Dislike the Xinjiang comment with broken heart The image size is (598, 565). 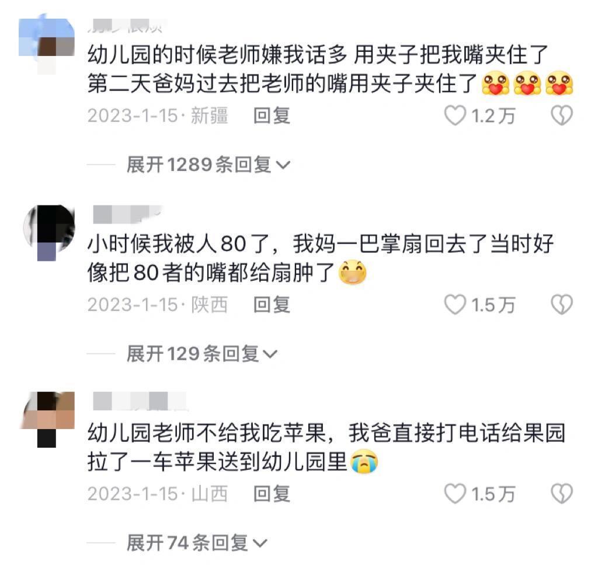pyautogui.click(x=562, y=116)
